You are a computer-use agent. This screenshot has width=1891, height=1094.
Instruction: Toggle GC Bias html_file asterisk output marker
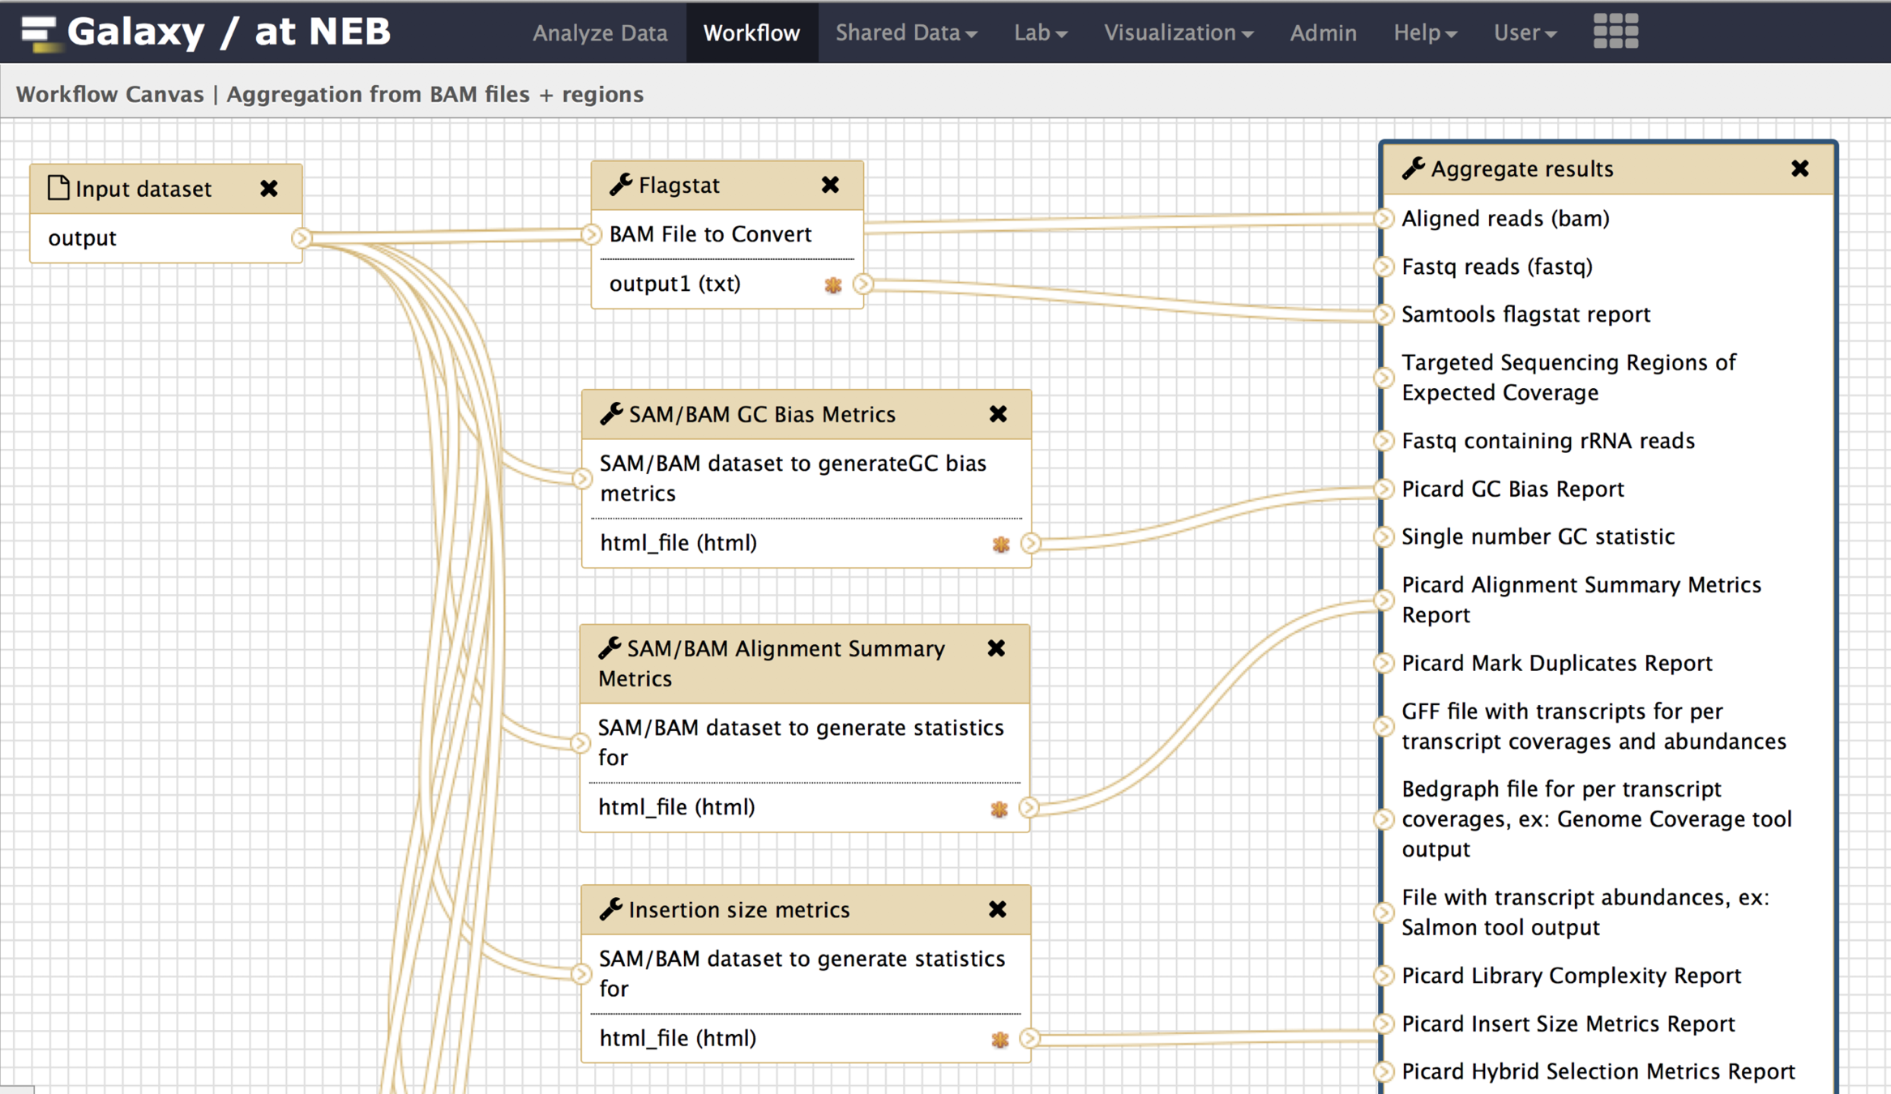(1001, 544)
